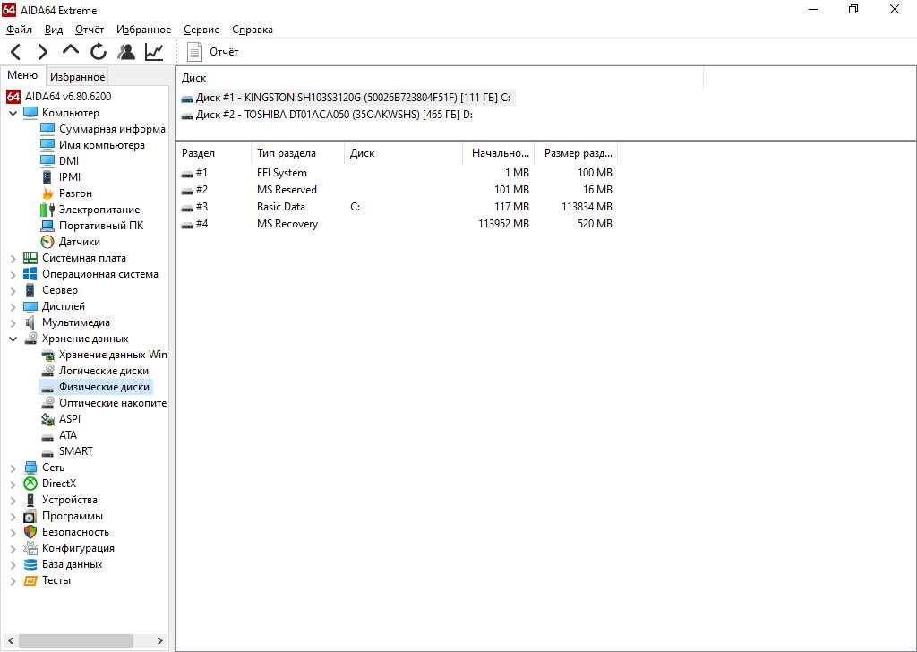
Task: Expand the Дисплей tree node
Action: click(x=13, y=306)
